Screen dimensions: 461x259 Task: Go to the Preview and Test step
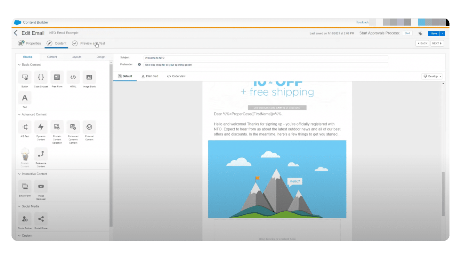coord(89,43)
